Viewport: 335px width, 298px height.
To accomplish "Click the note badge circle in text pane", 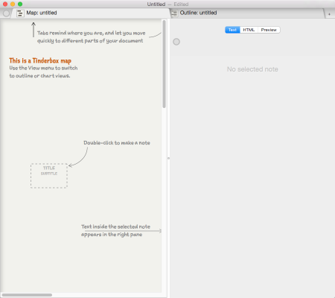I will (176, 42).
